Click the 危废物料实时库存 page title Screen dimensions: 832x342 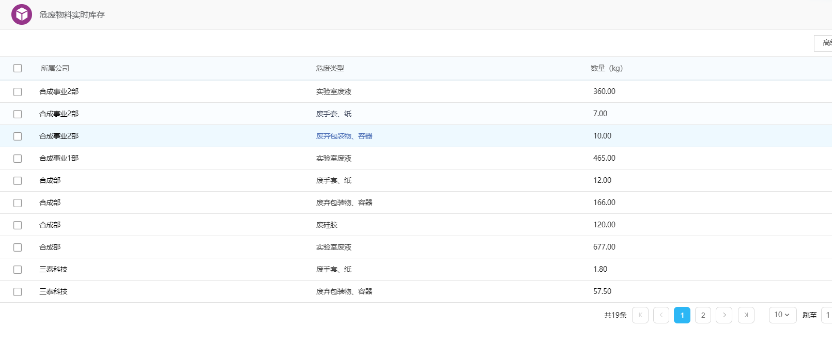pyautogui.click(x=72, y=15)
